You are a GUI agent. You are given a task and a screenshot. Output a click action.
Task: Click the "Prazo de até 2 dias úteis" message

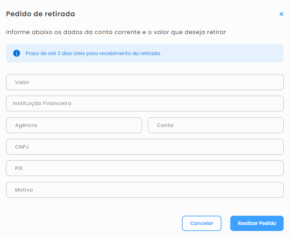(x=93, y=53)
